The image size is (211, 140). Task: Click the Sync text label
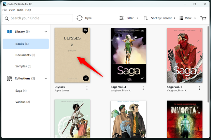88,18
